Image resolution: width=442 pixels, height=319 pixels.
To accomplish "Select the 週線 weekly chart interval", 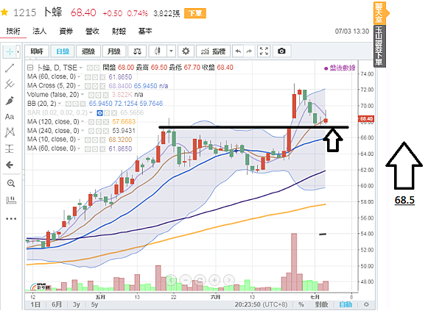I will coord(88,51).
